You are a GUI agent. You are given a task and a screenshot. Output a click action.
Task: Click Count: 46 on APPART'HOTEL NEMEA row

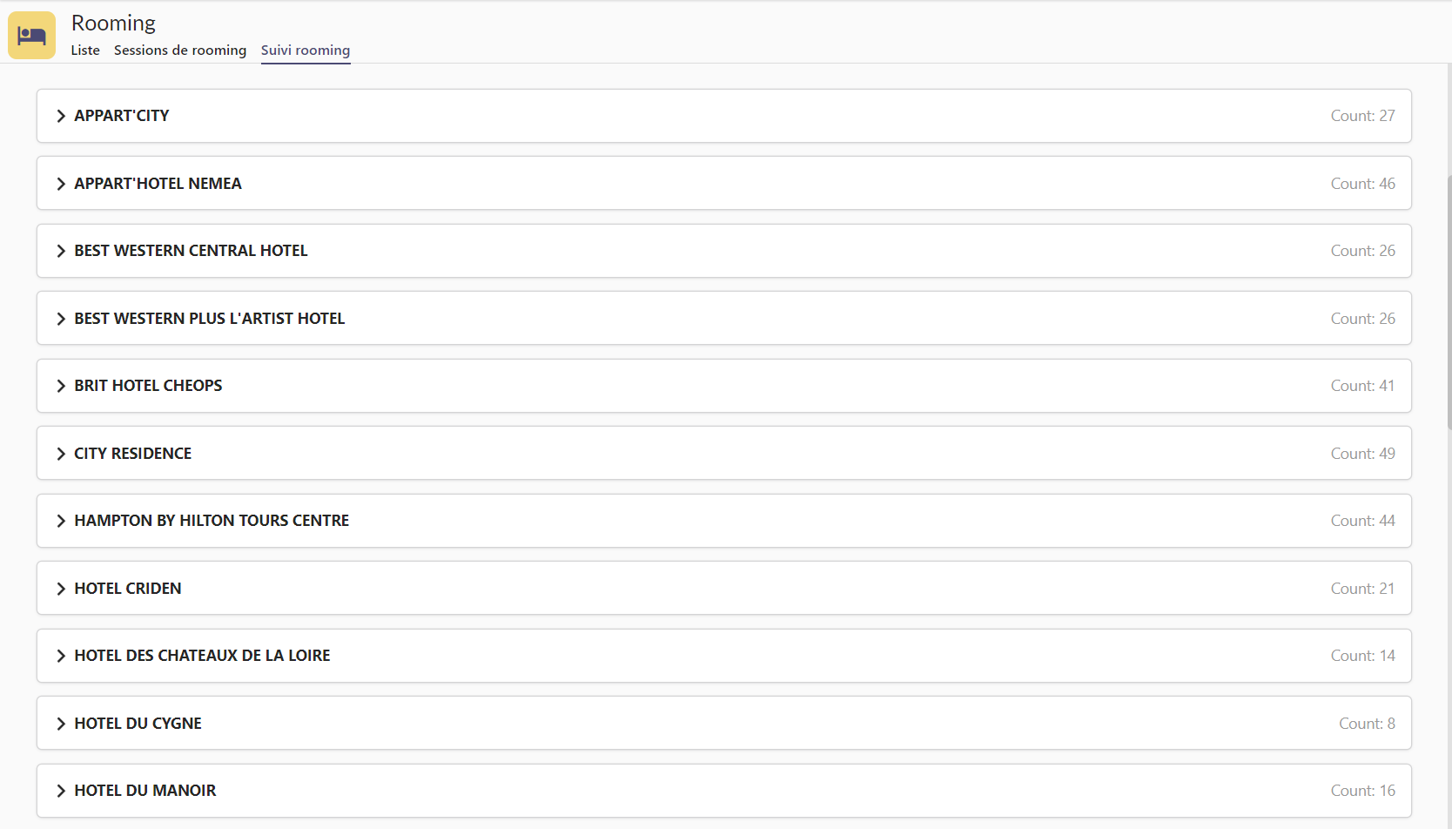click(x=1362, y=184)
